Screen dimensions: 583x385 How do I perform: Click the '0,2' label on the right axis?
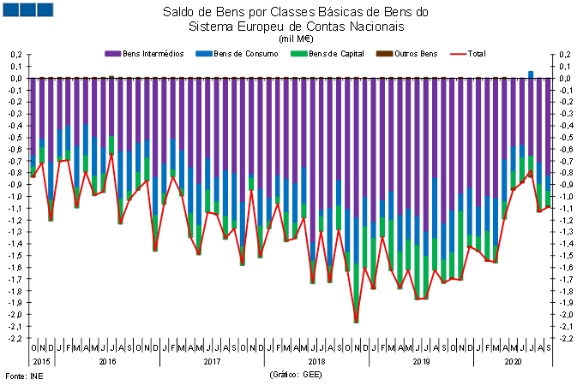pos(564,55)
